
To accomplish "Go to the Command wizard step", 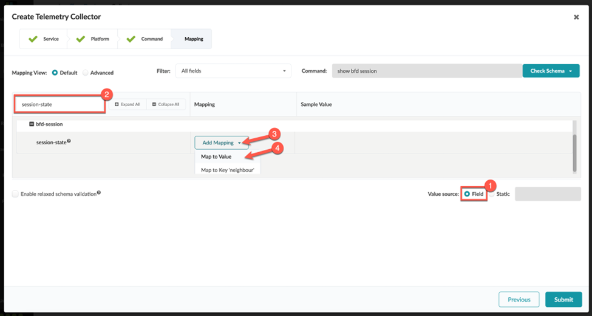I will pyautogui.click(x=145, y=39).
